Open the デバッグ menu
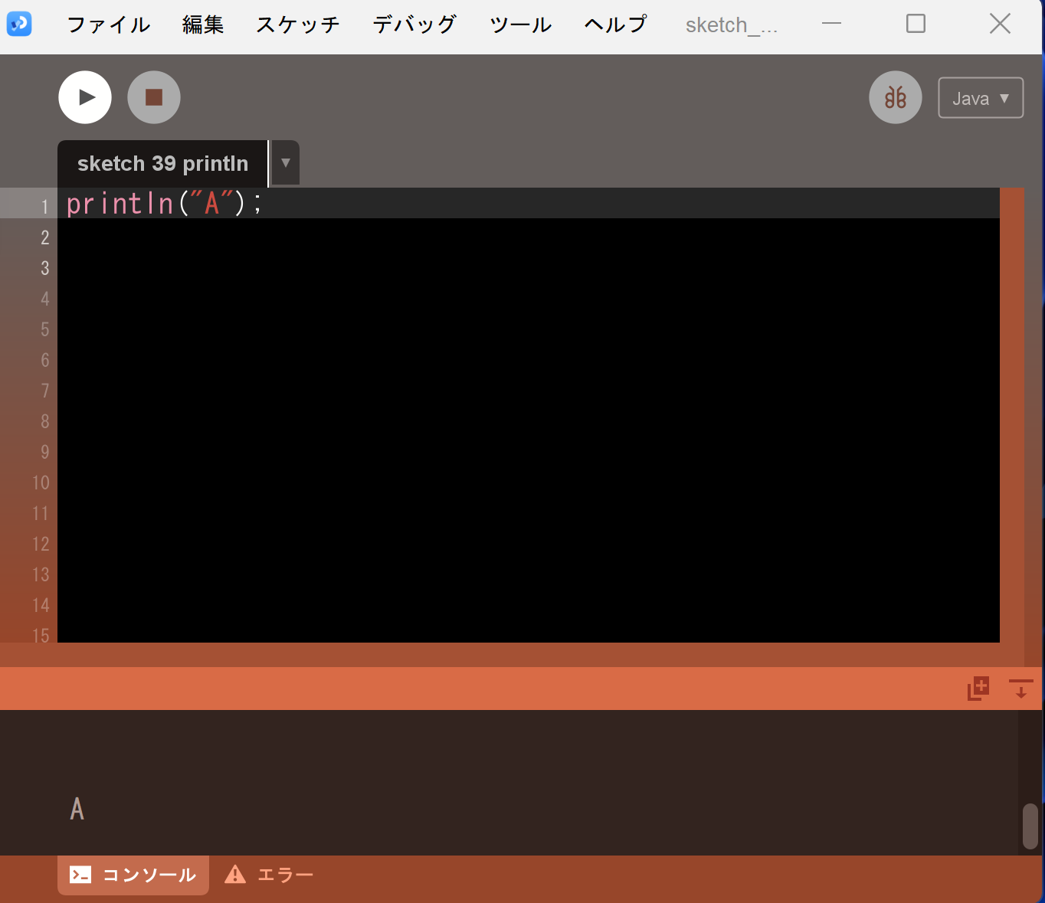This screenshot has height=903, width=1045. click(x=414, y=24)
